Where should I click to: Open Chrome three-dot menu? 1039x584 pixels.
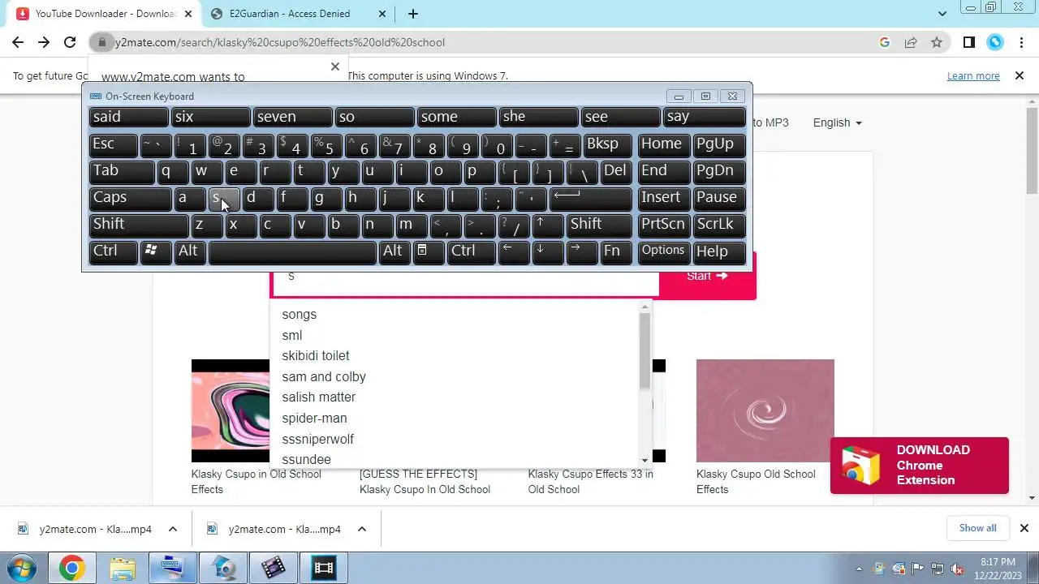tap(1021, 42)
